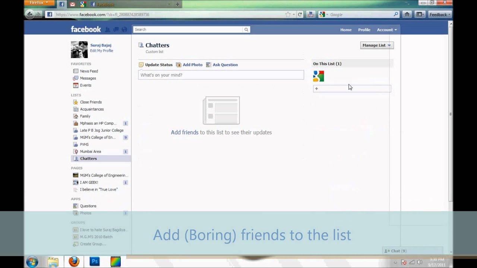Open the list member avatar thumbnail
The image size is (477, 268).
[x=319, y=76]
